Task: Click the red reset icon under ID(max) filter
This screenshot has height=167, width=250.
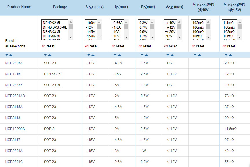Action: [113, 46]
